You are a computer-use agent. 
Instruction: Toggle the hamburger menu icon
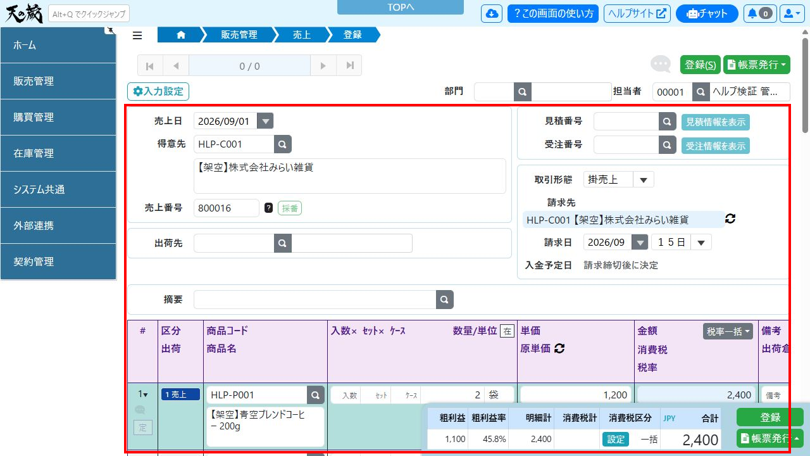pyautogui.click(x=137, y=35)
